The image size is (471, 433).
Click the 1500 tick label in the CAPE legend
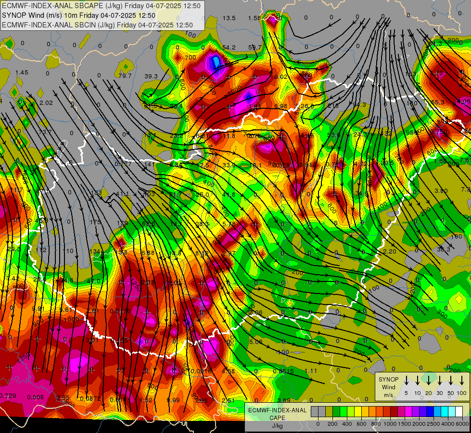coord(405,424)
